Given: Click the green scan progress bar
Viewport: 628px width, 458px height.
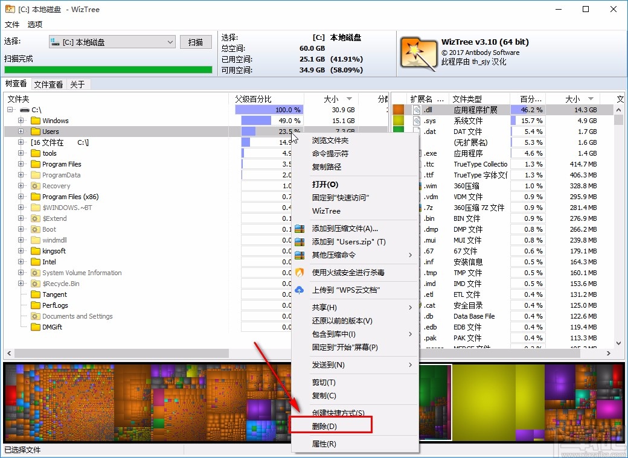Looking at the screenshot, I should [107, 69].
